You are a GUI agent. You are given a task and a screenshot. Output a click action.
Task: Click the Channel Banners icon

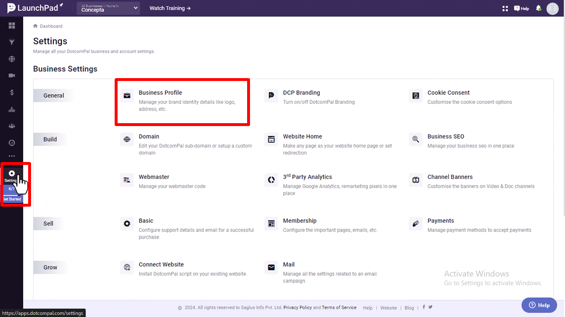[x=416, y=180]
